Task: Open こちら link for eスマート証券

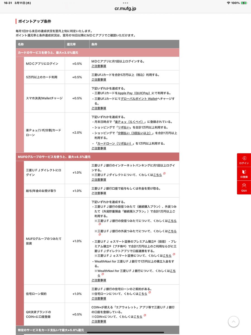Action: click(167, 255)
